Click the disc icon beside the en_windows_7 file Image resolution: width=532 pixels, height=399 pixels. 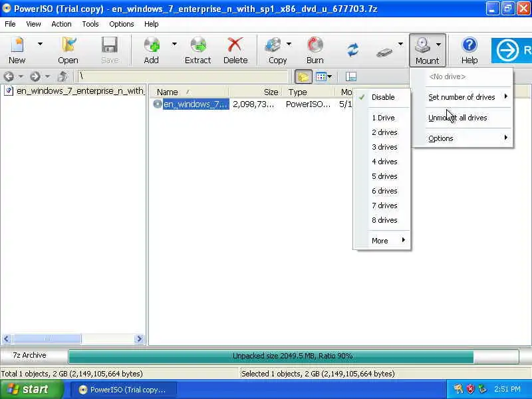158,104
